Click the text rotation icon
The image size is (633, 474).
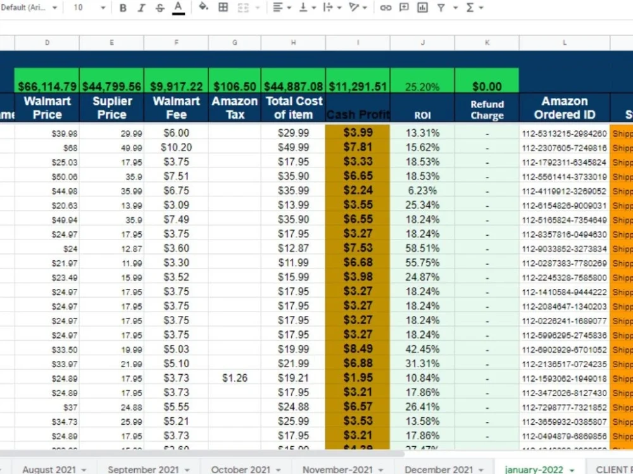click(x=354, y=7)
